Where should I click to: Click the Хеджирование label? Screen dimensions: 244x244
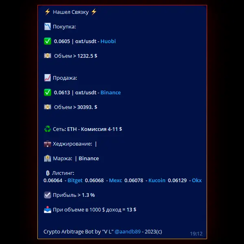72,144
